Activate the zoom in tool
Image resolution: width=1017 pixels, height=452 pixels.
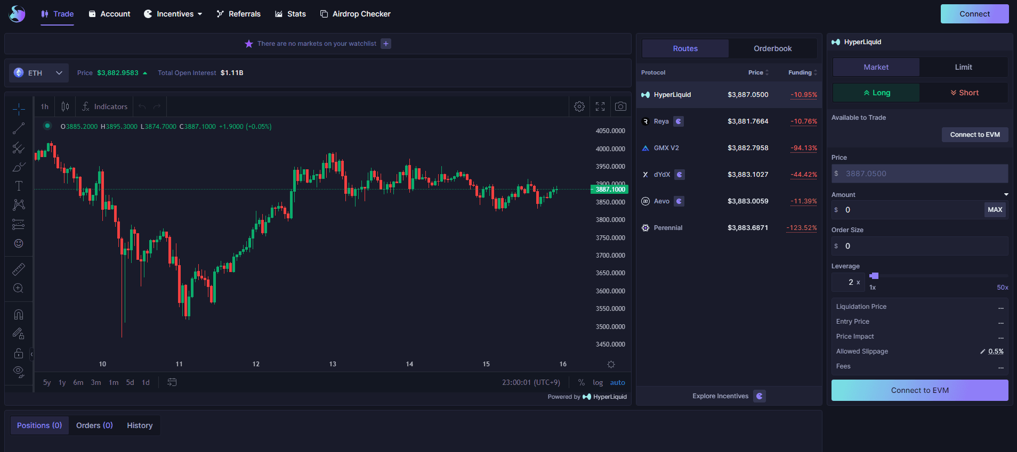tap(19, 288)
